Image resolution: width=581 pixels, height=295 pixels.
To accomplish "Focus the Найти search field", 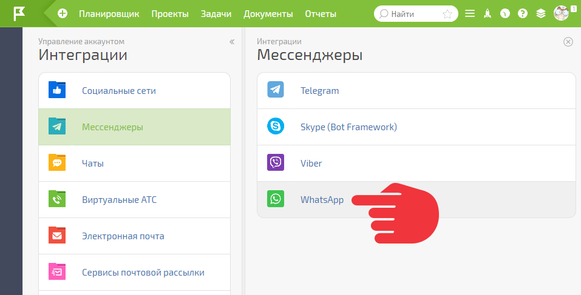I will tap(416, 14).
